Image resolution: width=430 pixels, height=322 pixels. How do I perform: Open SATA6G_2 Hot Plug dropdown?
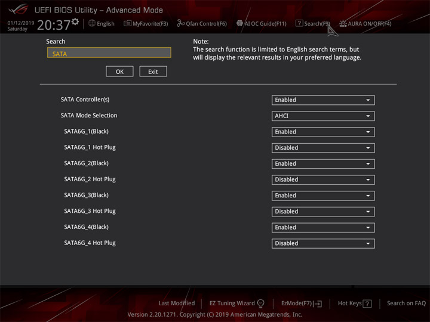(x=323, y=179)
